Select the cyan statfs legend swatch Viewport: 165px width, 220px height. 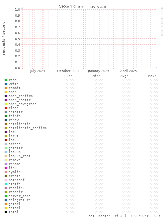click(6, 184)
